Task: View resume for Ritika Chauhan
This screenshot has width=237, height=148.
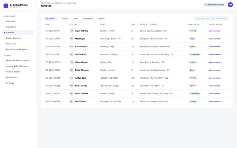Action: pos(215,70)
